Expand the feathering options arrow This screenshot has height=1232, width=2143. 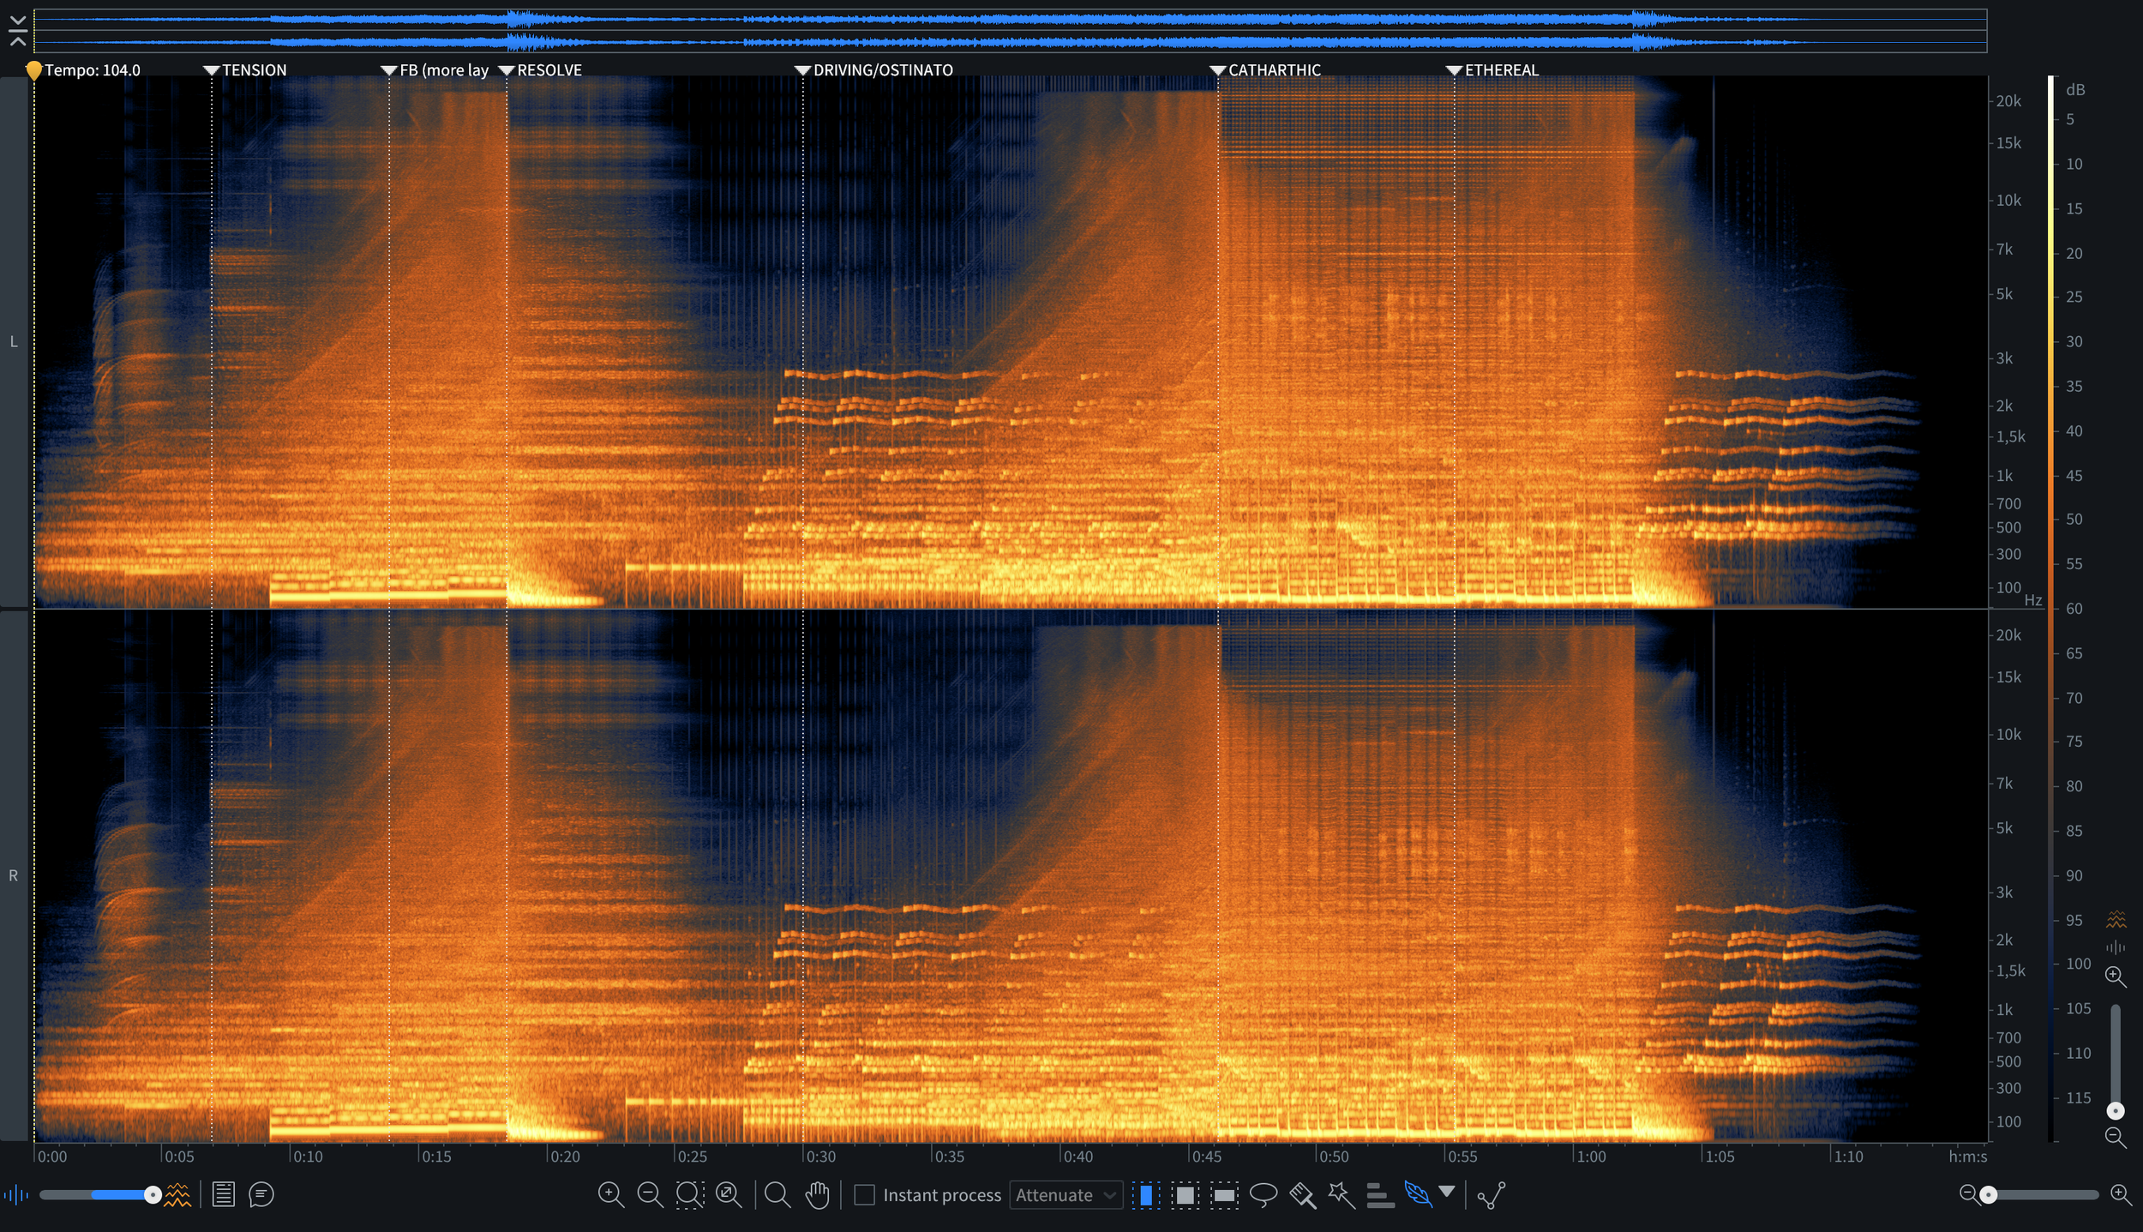[1447, 1191]
